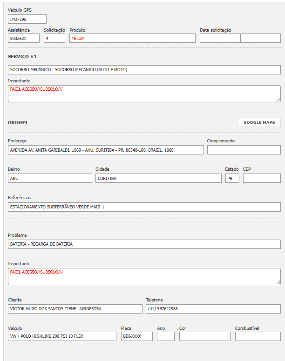Click the Socorro Mecânico service field

pyautogui.click(x=144, y=70)
